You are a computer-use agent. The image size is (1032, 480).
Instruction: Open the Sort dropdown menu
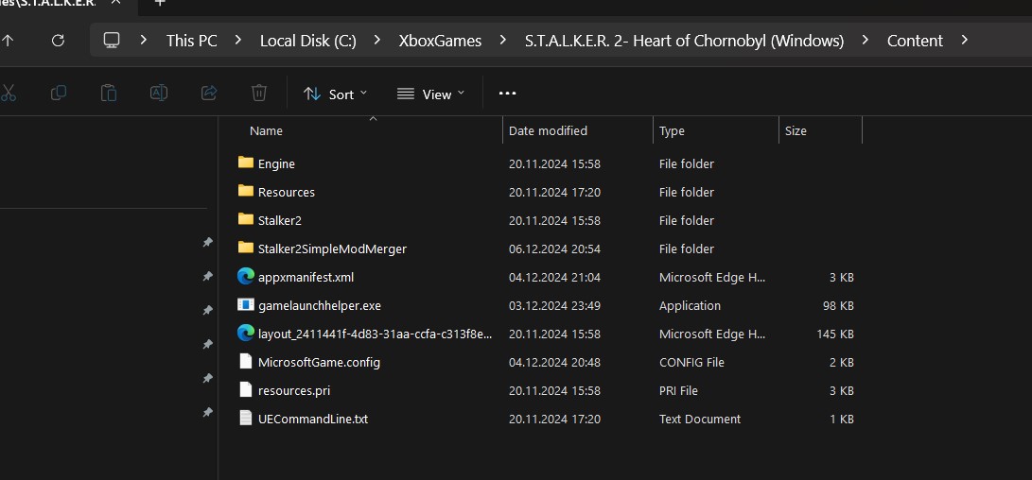(335, 94)
